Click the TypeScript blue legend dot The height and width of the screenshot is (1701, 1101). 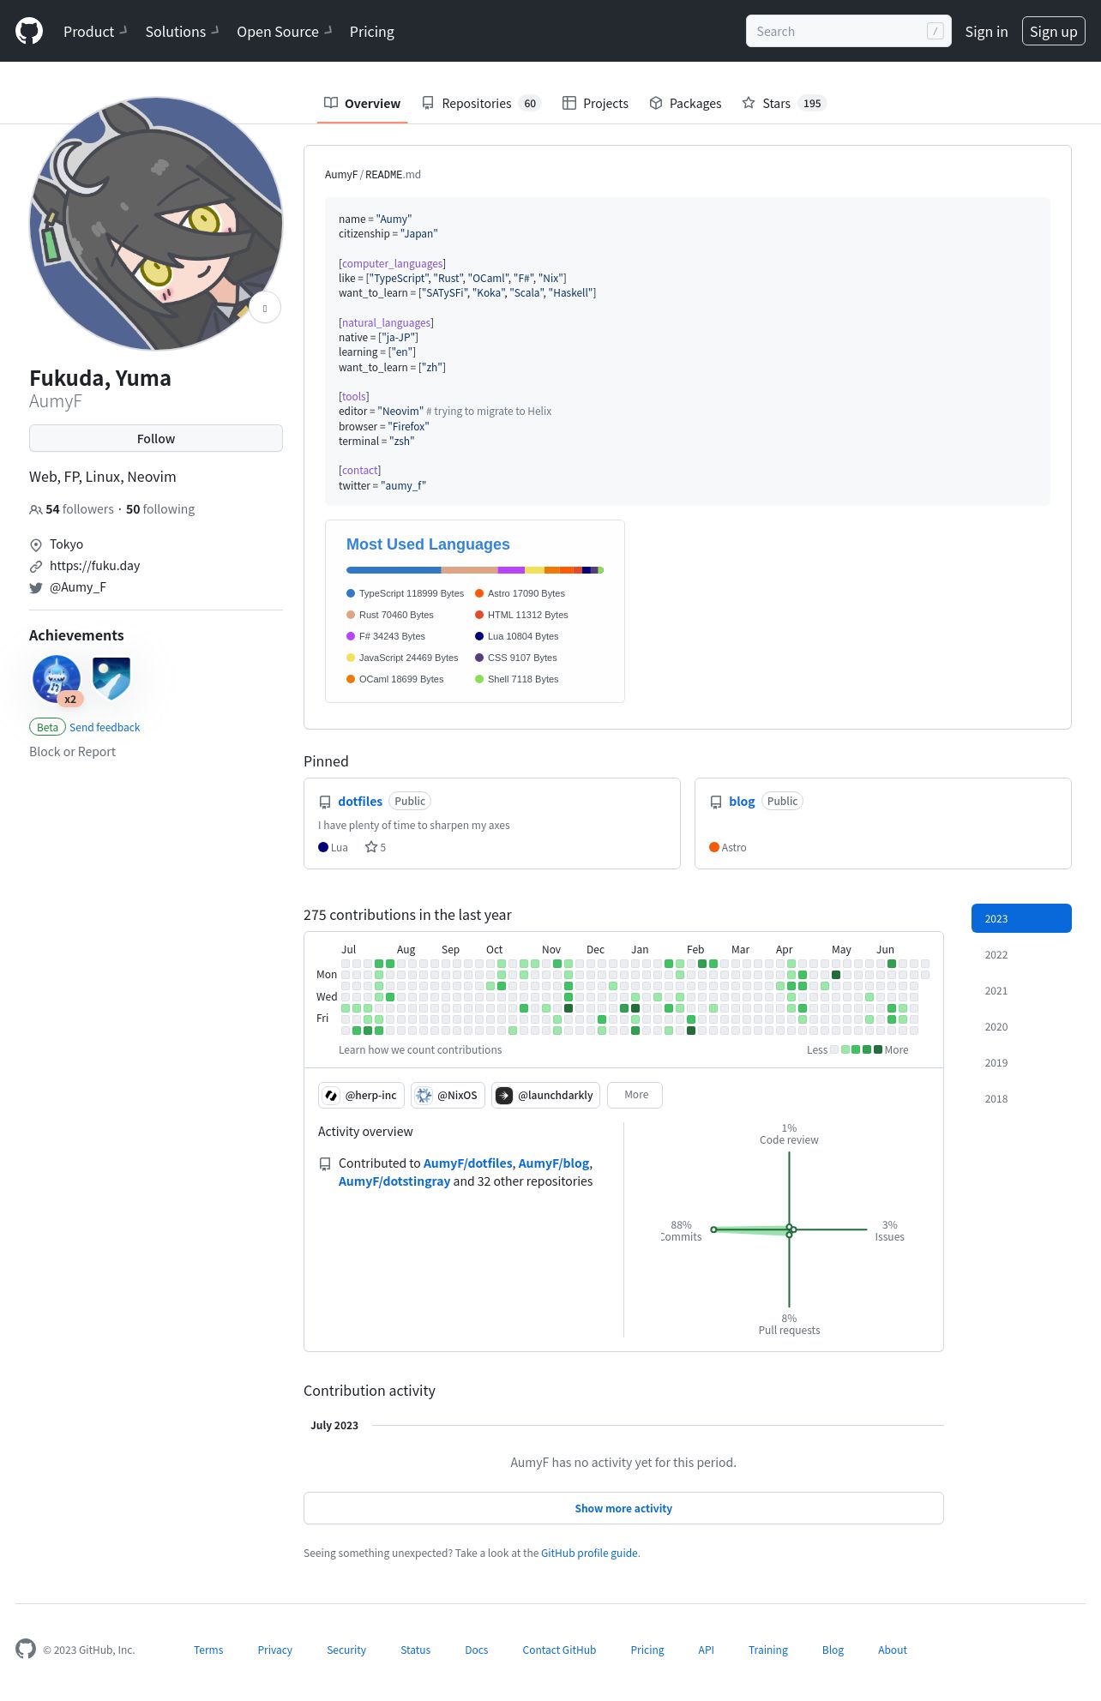click(x=351, y=593)
